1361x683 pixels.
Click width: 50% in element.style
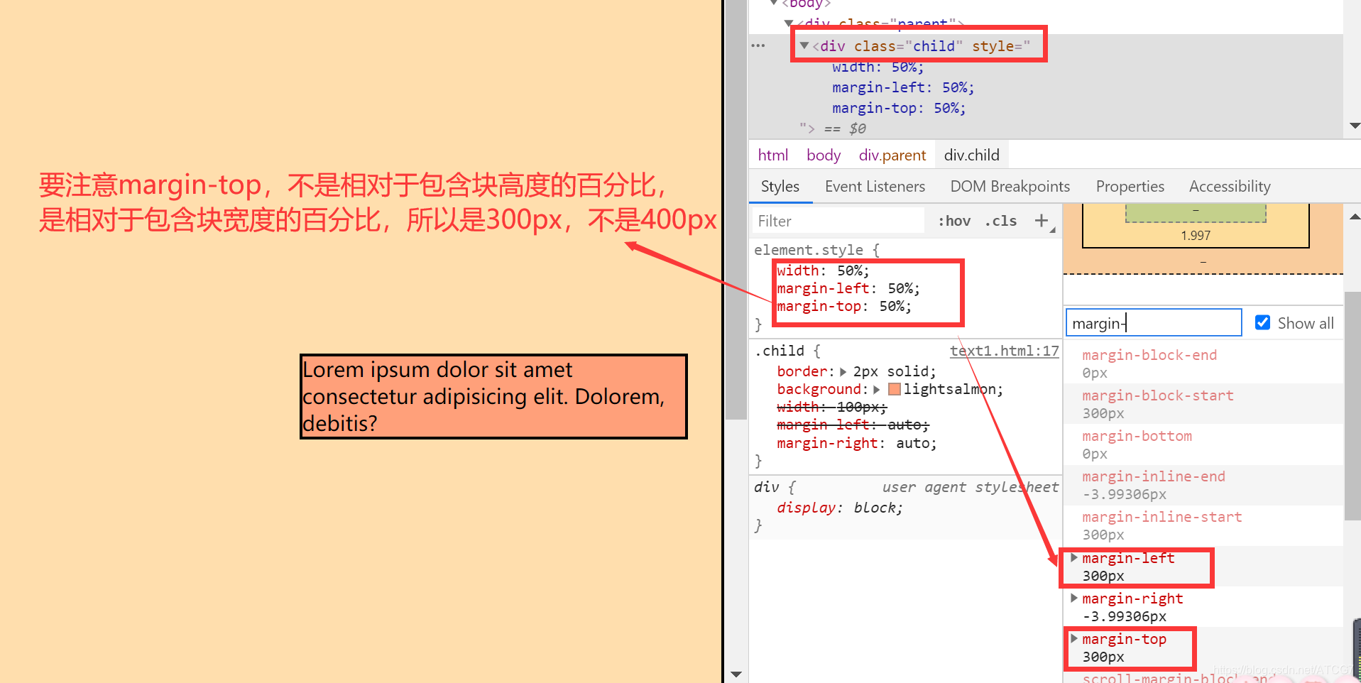click(823, 271)
